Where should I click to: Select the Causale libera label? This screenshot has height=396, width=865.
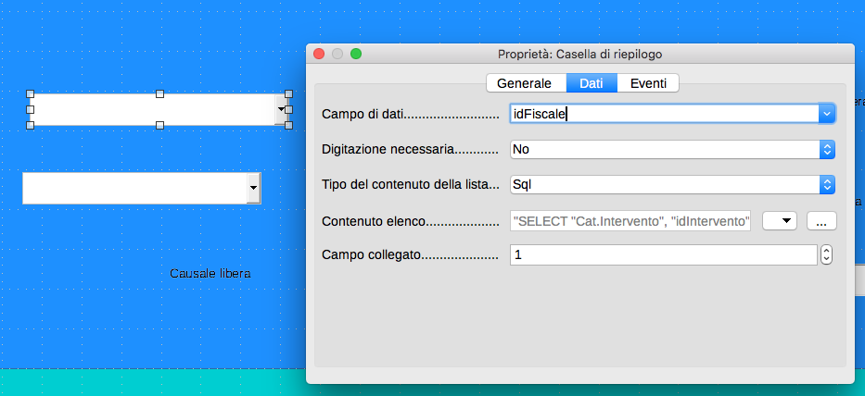pos(210,274)
